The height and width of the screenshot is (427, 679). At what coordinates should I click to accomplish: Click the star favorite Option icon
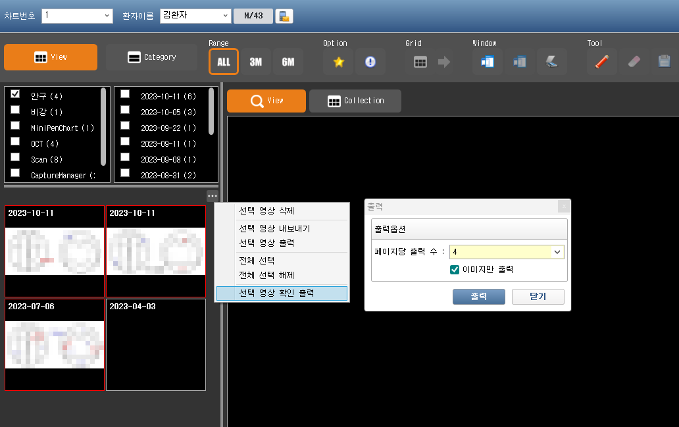point(339,62)
